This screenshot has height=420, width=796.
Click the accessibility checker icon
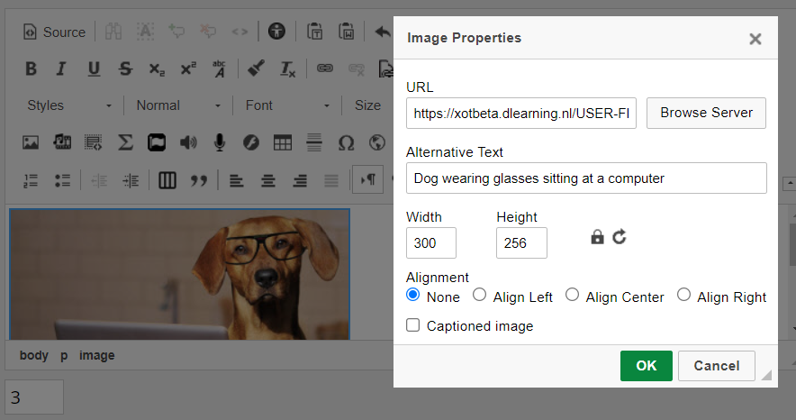coord(276,32)
